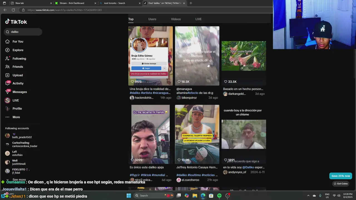Click the Save 25% now button
The width and height of the screenshot is (356, 200).
(341, 176)
